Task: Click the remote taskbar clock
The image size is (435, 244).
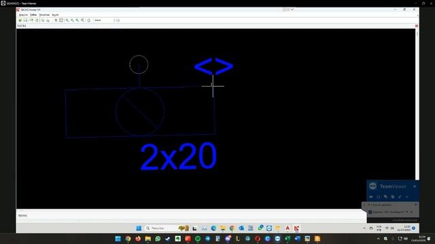Action: pos(404,228)
